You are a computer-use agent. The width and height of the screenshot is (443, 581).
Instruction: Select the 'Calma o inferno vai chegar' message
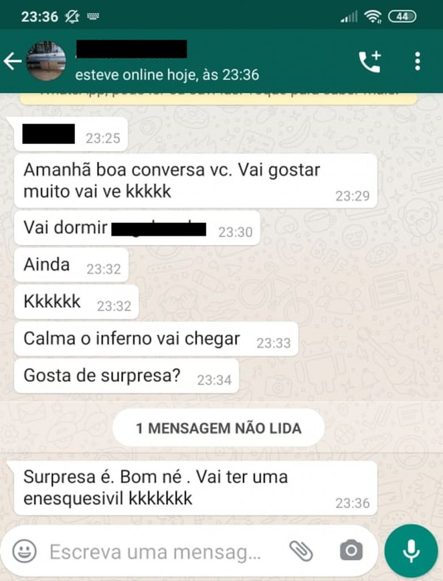(156, 339)
